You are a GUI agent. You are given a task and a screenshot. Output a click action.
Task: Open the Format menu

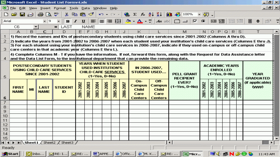[60, 8]
